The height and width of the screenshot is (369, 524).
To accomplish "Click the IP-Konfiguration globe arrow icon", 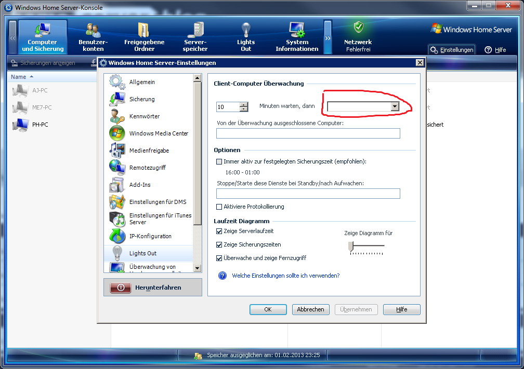I will pyautogui.click(x=117, y=236).
